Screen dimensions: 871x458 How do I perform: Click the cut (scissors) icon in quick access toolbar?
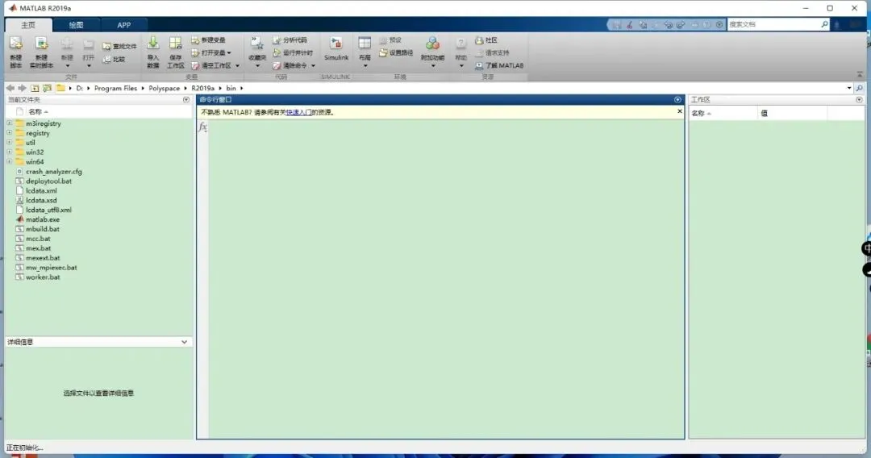pyautogui.click(x=630, y=24)
